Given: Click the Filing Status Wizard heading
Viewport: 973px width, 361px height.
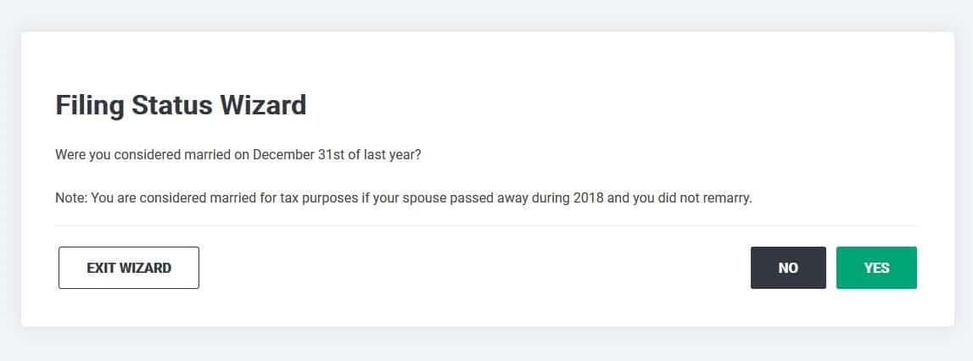Looking at the screenshot, I should point(182,105).
